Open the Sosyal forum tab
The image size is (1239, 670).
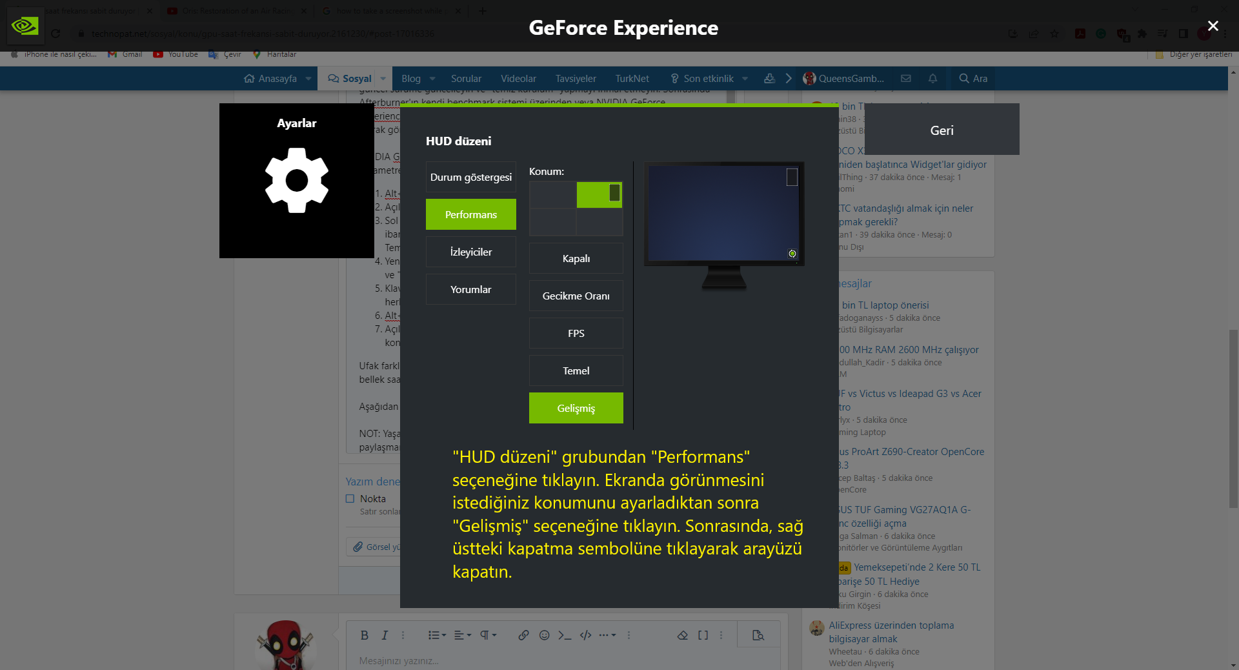coord(350,79)
